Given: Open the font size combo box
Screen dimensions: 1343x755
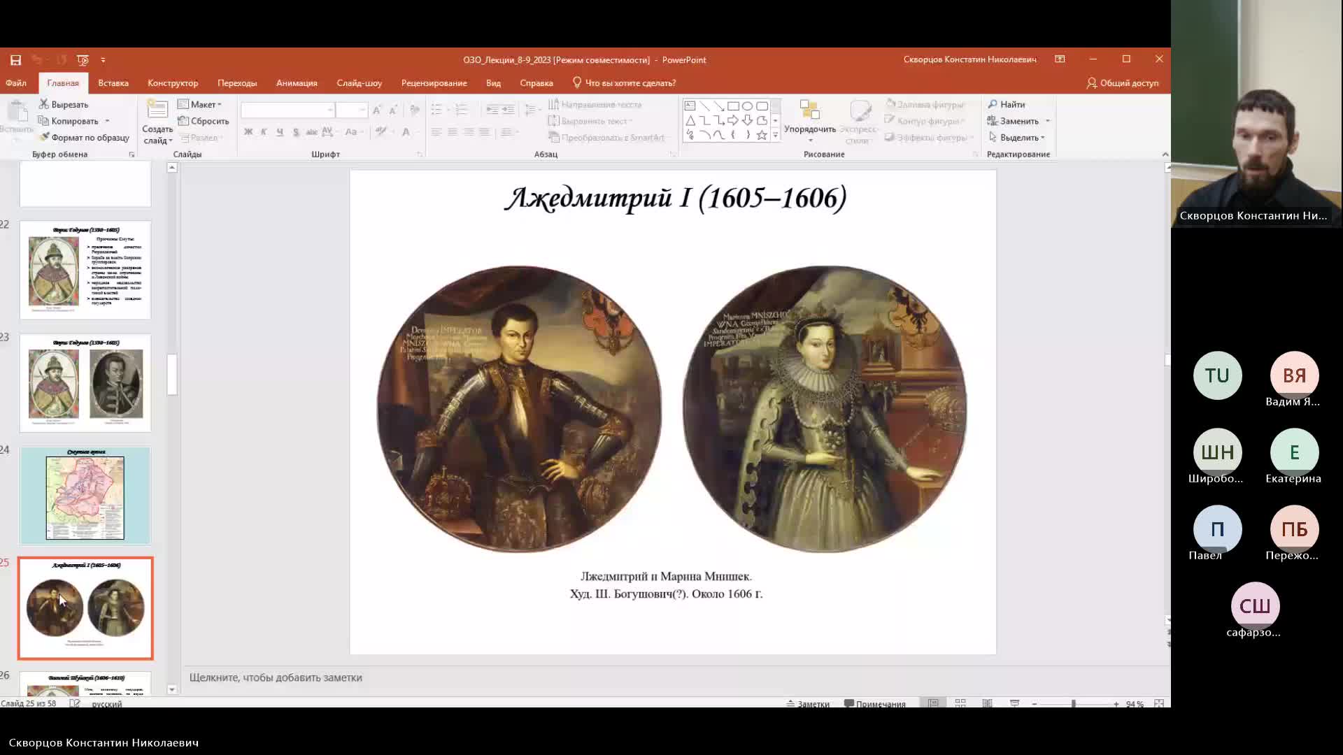Looking at the screenshot, I should click(351, 110).
